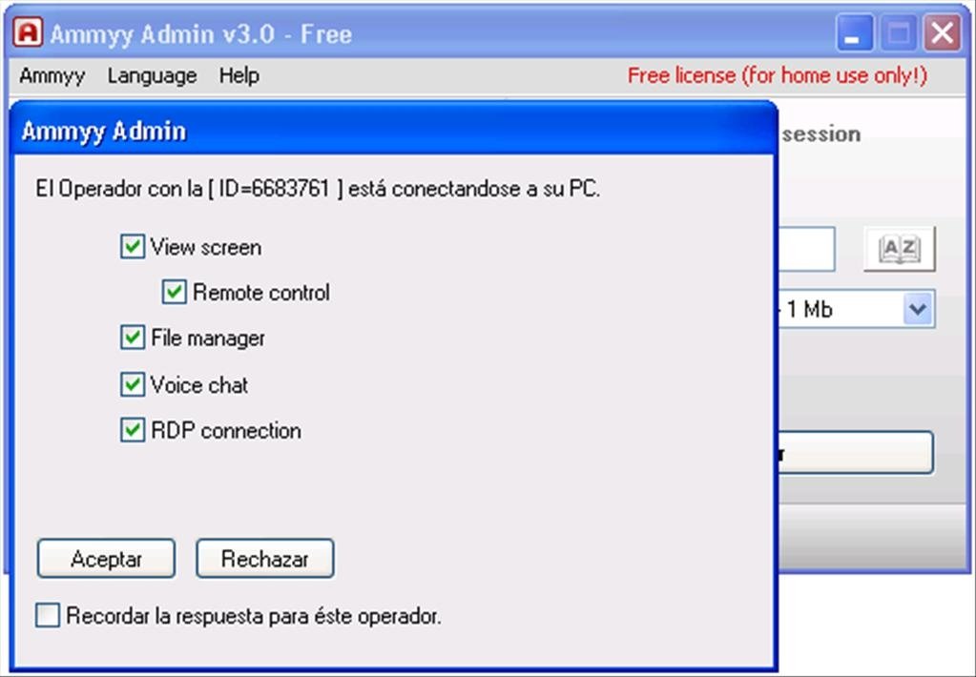Open the Language menu

coord(151,75)
